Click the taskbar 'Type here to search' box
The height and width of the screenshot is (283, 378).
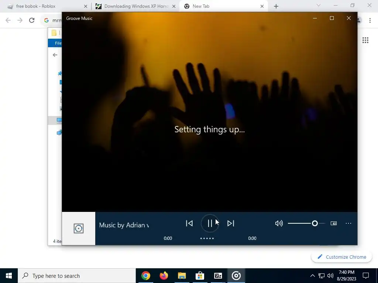[77, 276]
